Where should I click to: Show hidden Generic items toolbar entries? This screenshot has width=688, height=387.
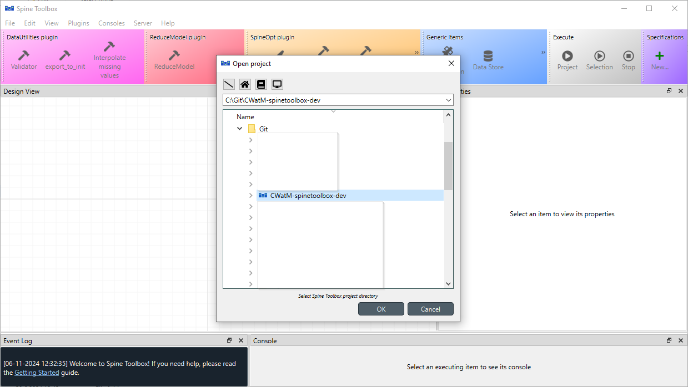(x=543, y=53)
